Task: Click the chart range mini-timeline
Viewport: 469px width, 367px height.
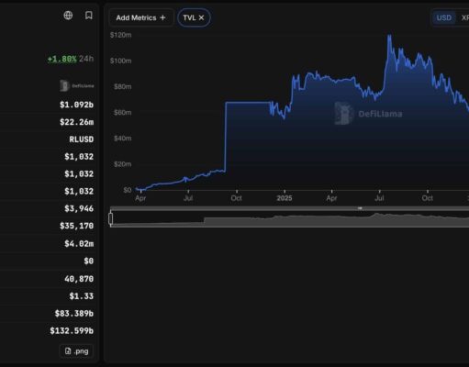Action: click(289, 218)
